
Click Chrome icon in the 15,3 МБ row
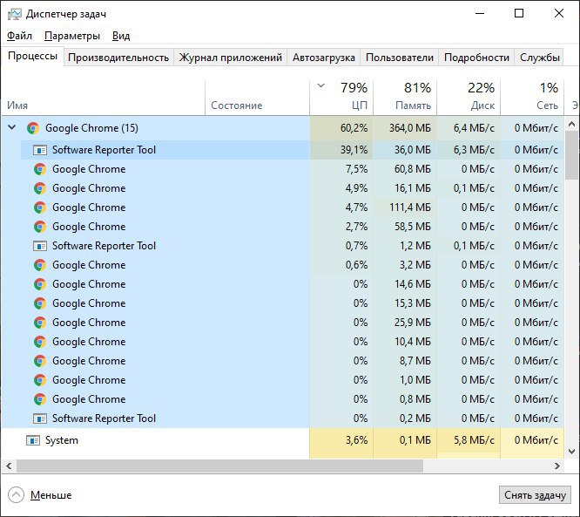(x=40, y=303)
